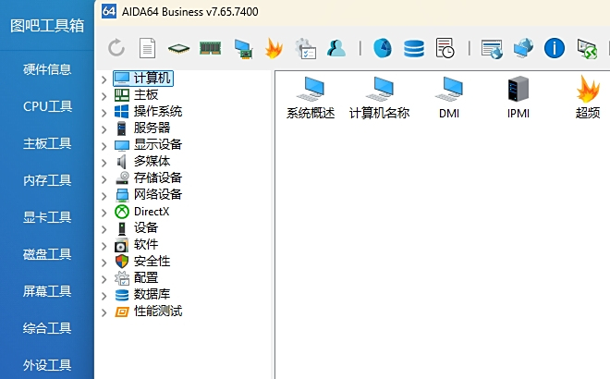Expand the 操作系统 tree chevron

click(104, 113)
